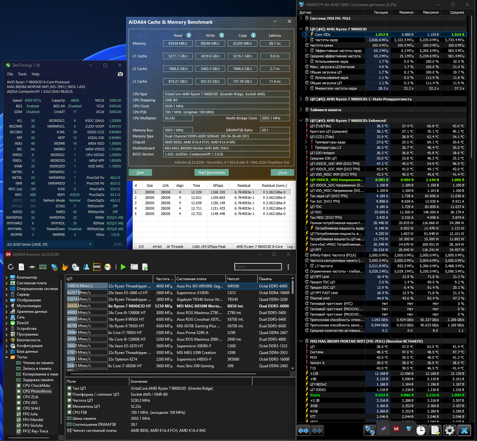Click the networked computers icon in the HWiNFO bottom bar
The width and height of the screenshot is (477, 441).
(370, 431)
